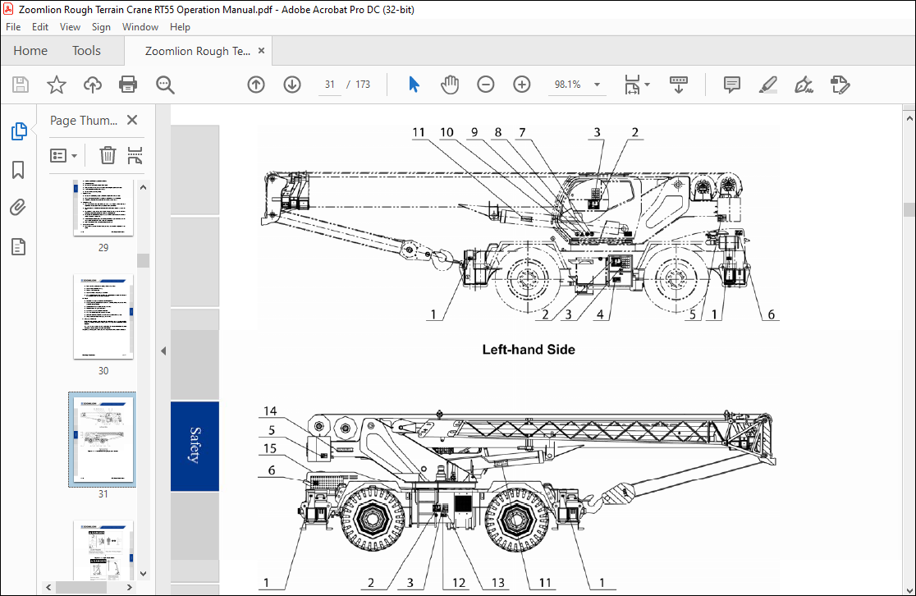Screen dimensions: 916x596
Task: Expand the fit page options dropdown arrow
Action: [x=647, y=85]
